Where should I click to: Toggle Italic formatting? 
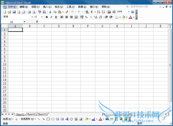click(51, 17)
